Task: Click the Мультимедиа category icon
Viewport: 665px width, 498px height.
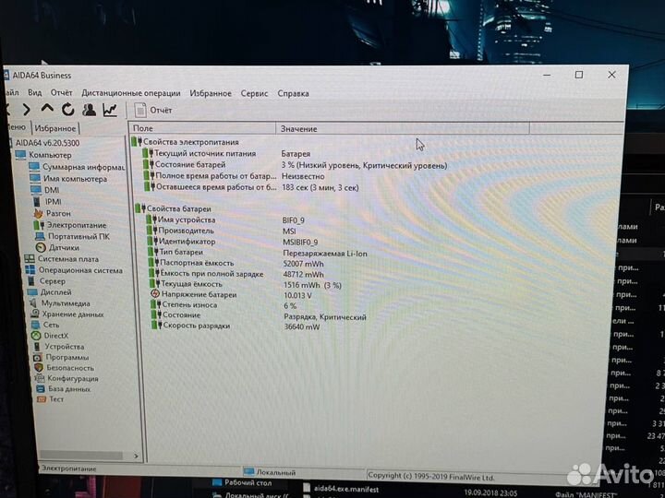Action: (33, 303)
